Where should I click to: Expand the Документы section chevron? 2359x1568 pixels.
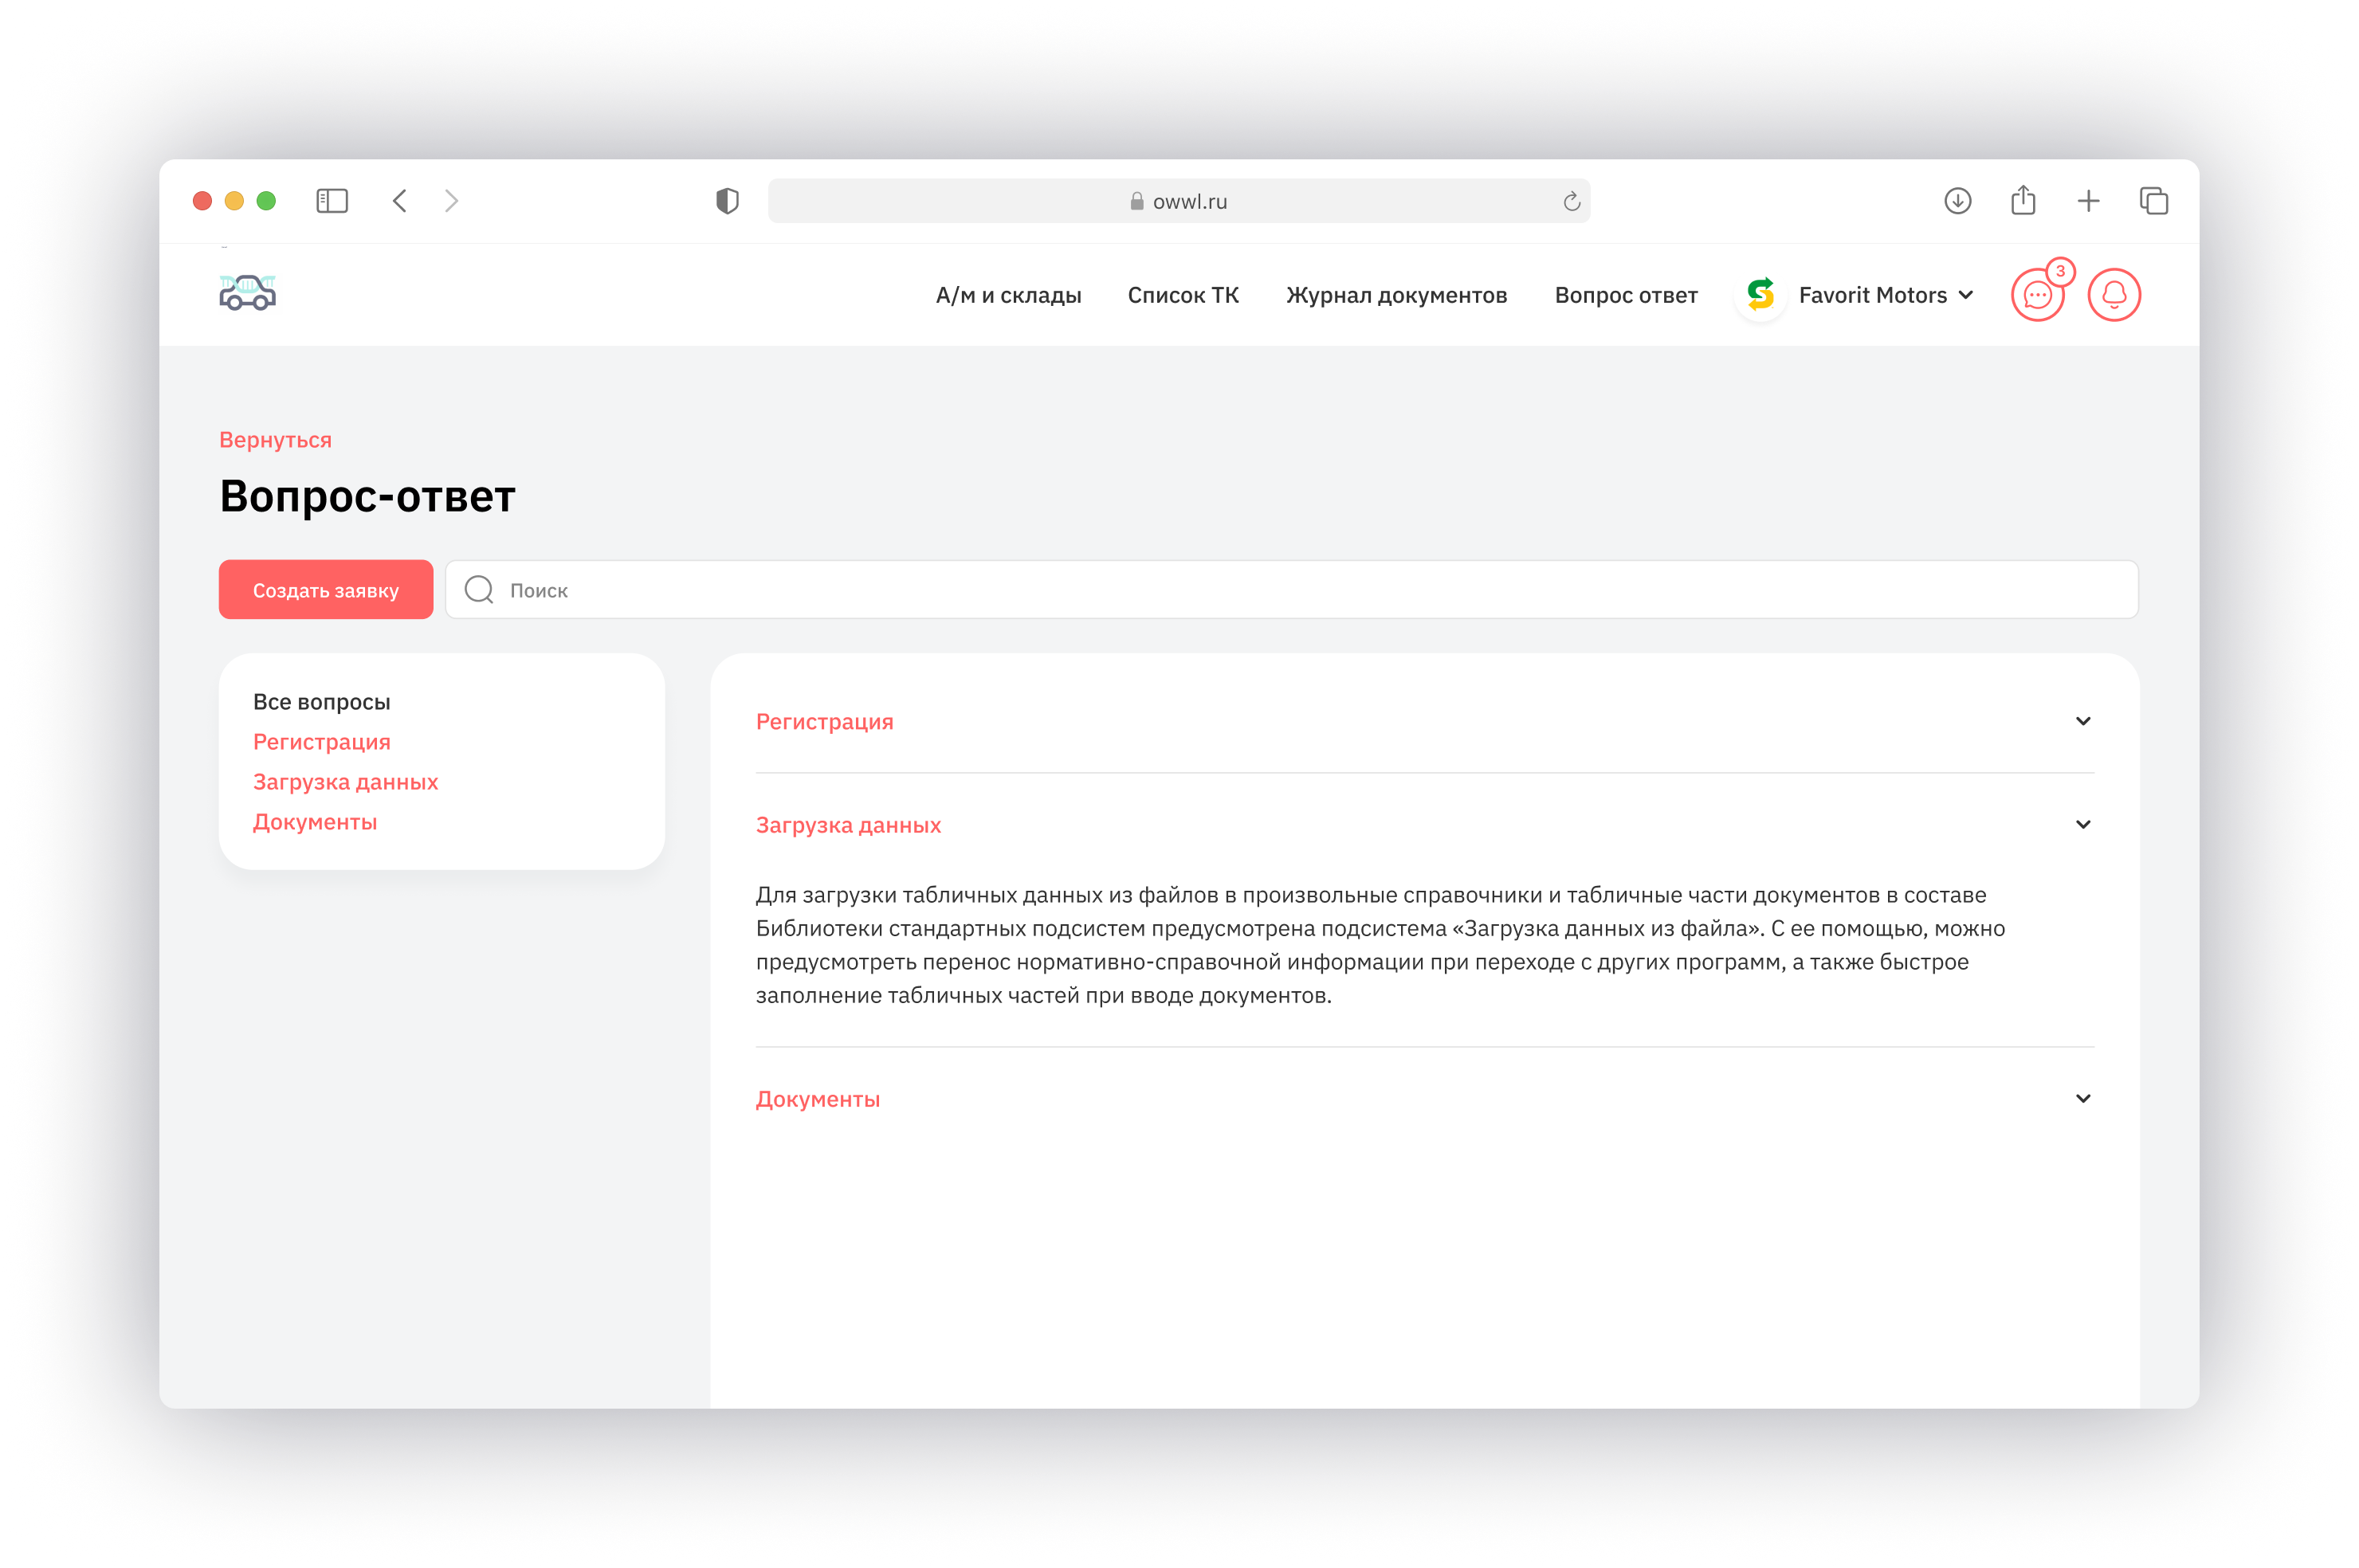(2082, 1098)
